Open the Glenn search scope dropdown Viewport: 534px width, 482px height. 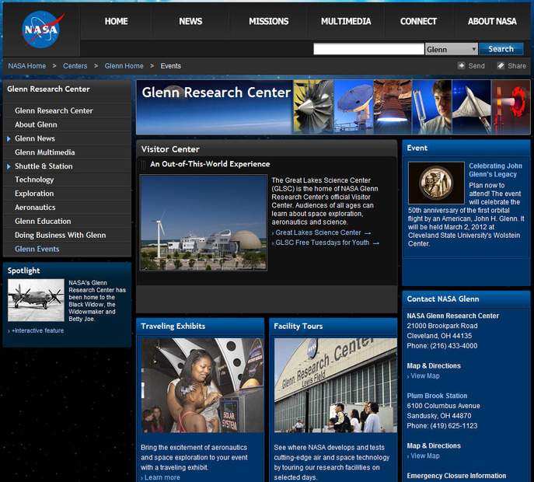click(452, 49)
